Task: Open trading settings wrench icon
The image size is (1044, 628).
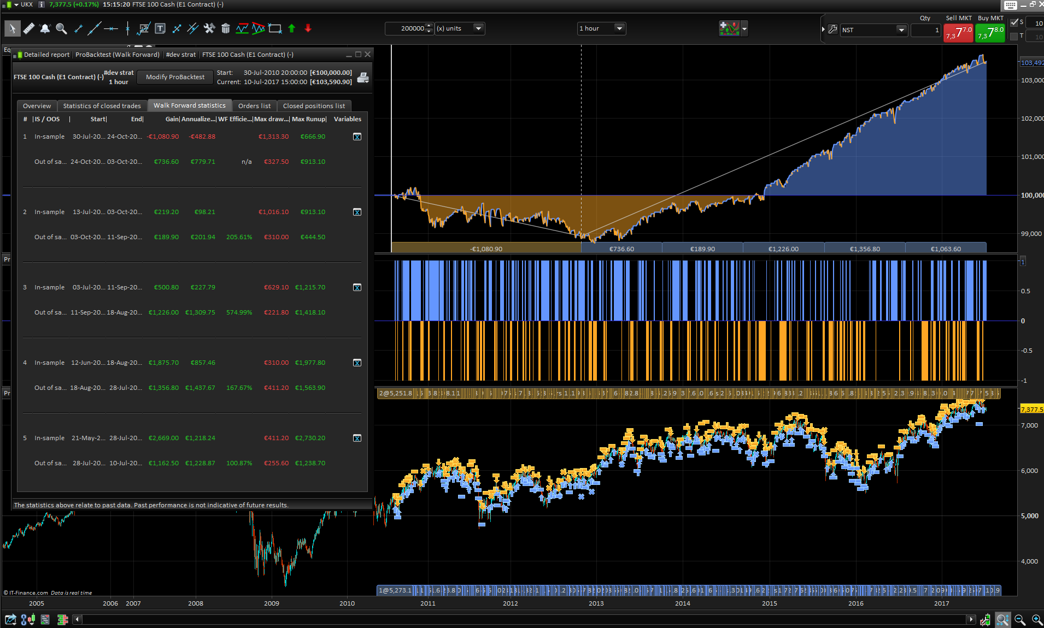Action: pos(832,29)
